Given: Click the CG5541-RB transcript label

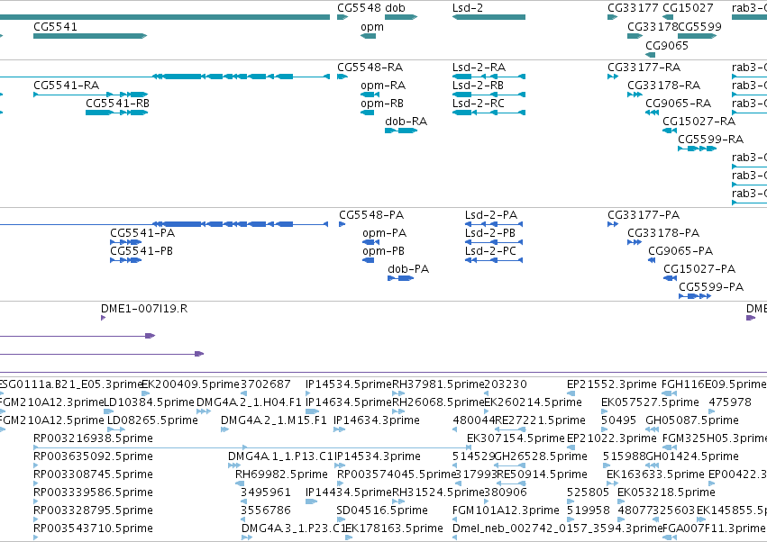Looking at the screenshot, I should tap(117, 104).
